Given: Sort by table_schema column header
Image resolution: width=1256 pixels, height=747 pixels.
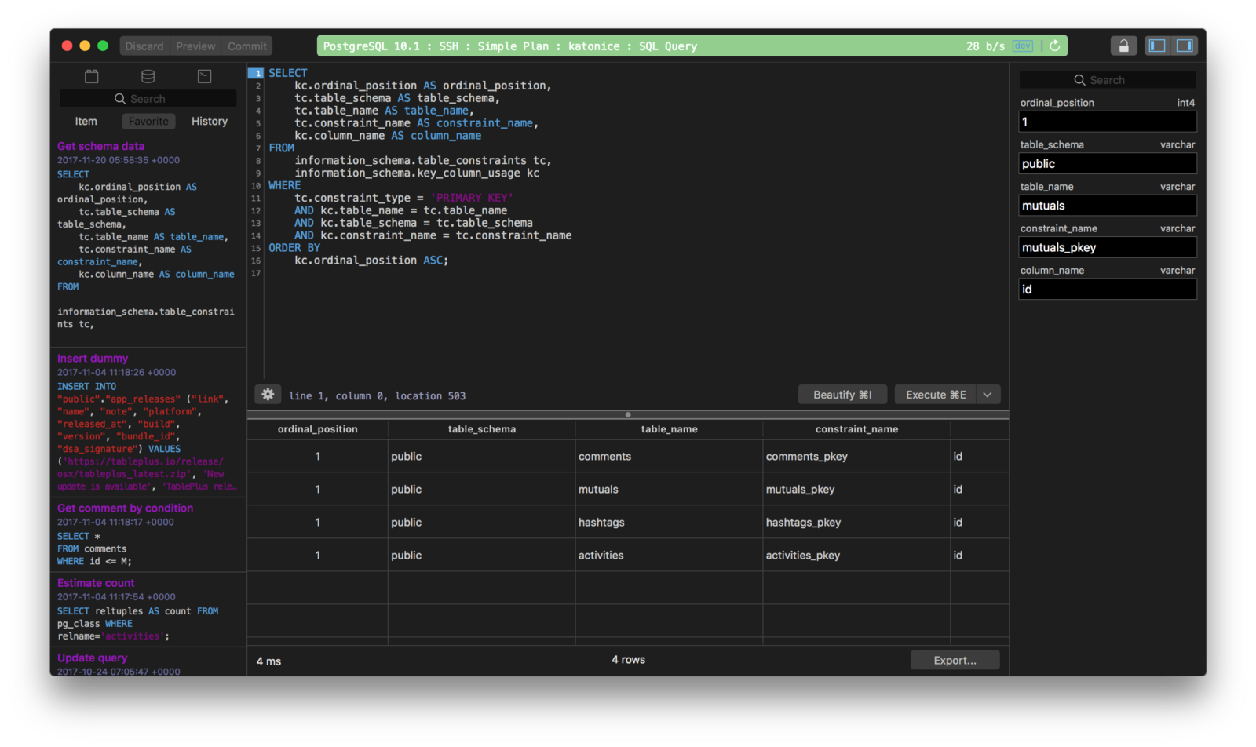Looking at the screenshot, I should pyautogui.click(x=482, y=429).
